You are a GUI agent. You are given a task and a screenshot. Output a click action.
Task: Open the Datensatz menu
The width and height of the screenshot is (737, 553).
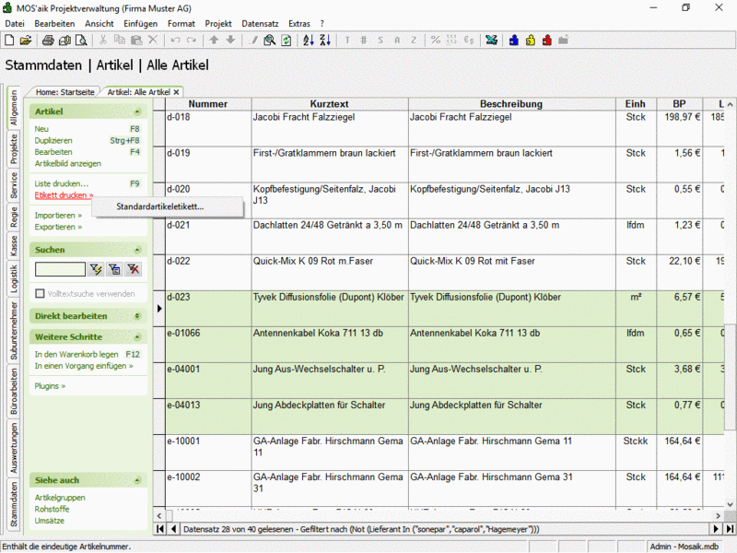click(x=260, y=24)
